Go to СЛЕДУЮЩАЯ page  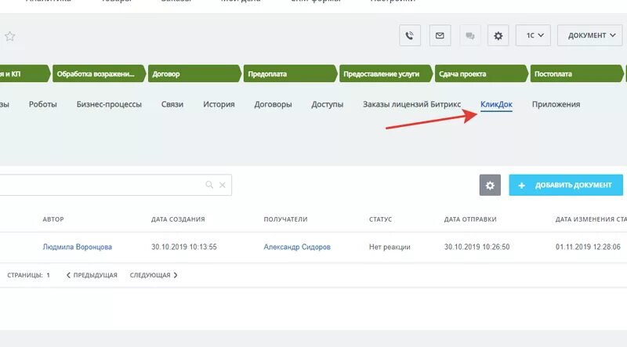154,275
